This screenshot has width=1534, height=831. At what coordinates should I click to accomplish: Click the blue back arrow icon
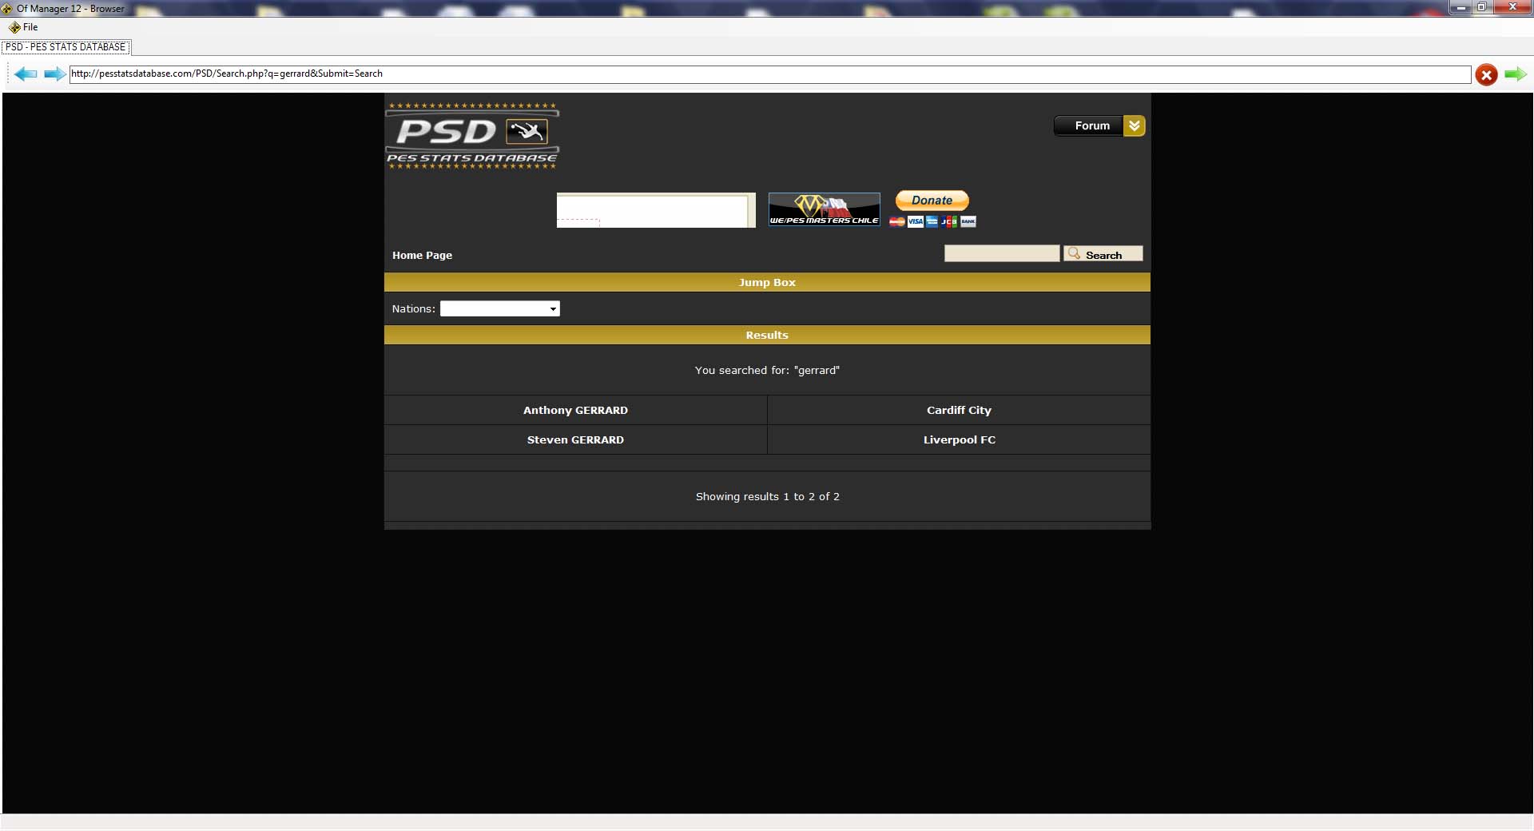[26, 74]
